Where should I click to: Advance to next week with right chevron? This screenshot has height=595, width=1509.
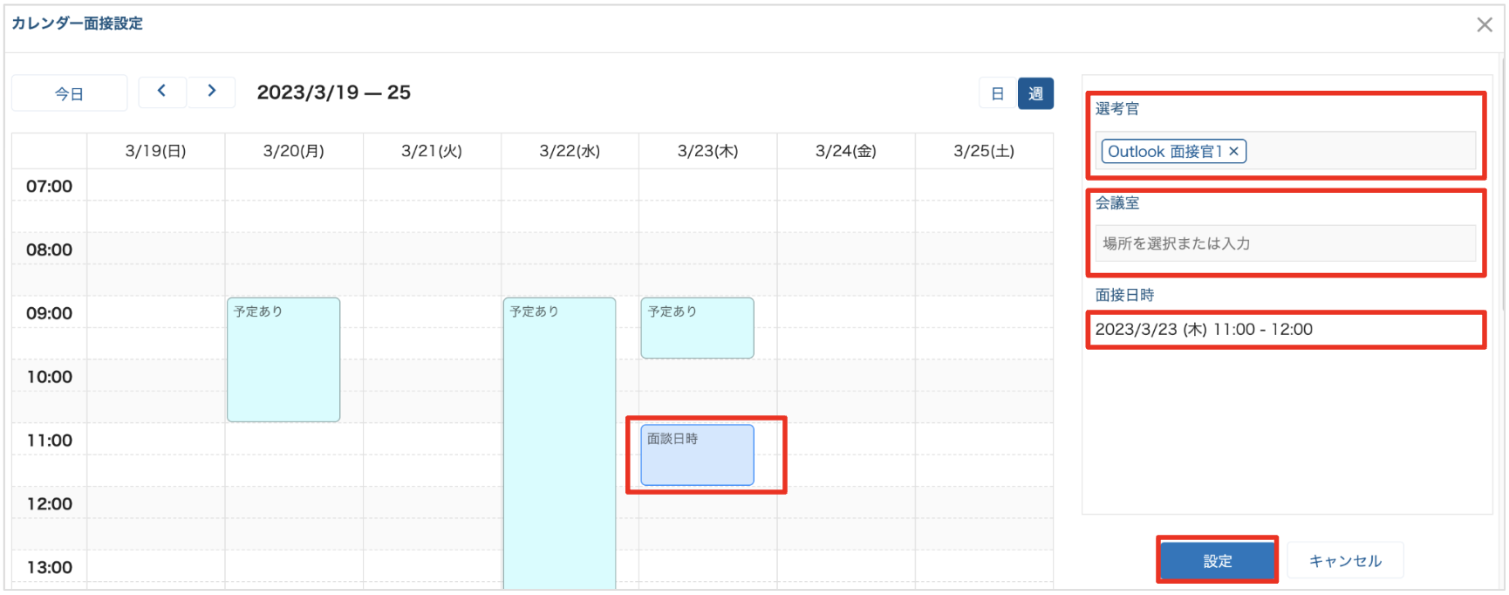click(211, 92)
